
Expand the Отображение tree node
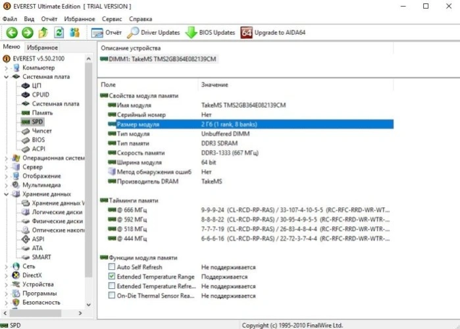tap(6, 176)
